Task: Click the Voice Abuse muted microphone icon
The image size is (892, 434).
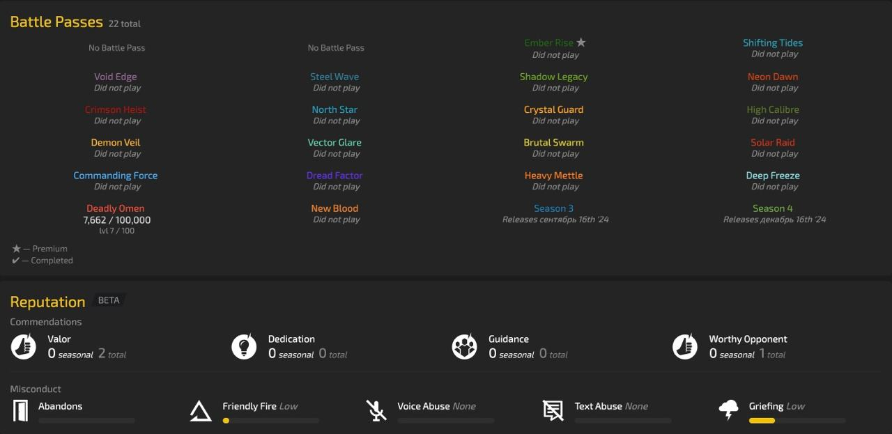Action: [376, 411]
